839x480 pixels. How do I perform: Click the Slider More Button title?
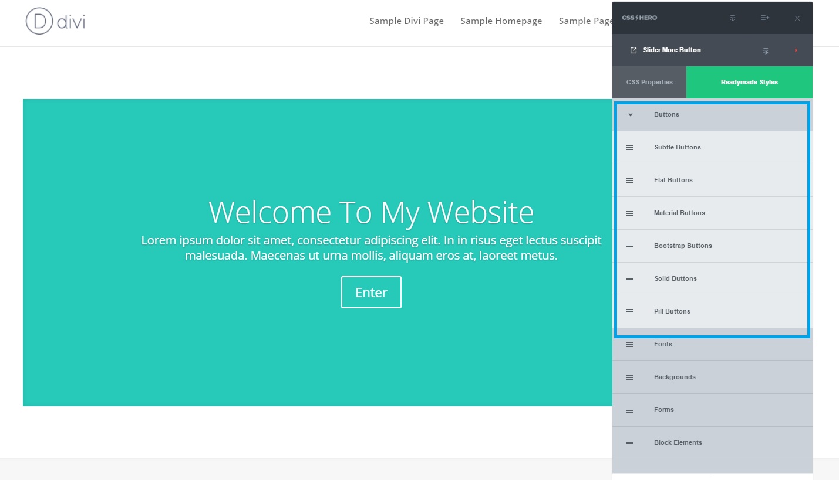[x=672, y=50]
